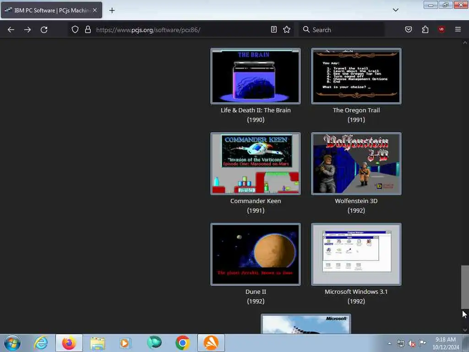This screenshot has width=469, height=352.
Task: Bookmark this page with the star icon
Action: point(287,30)
